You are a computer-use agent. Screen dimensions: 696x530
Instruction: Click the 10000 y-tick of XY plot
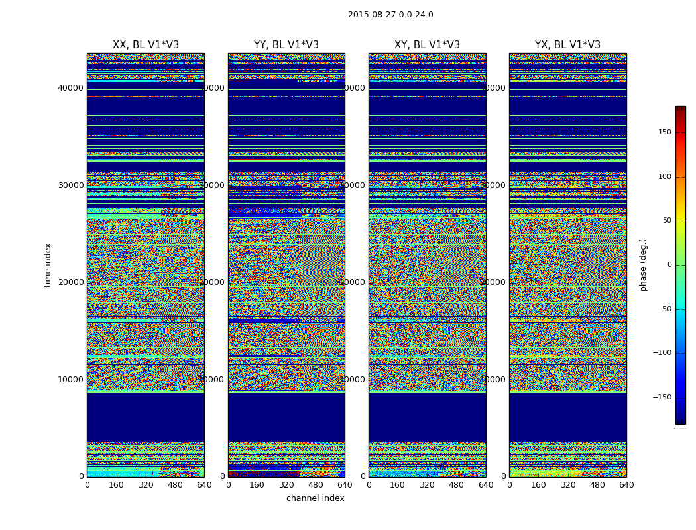pyautogui.click(x=353, y=379)
